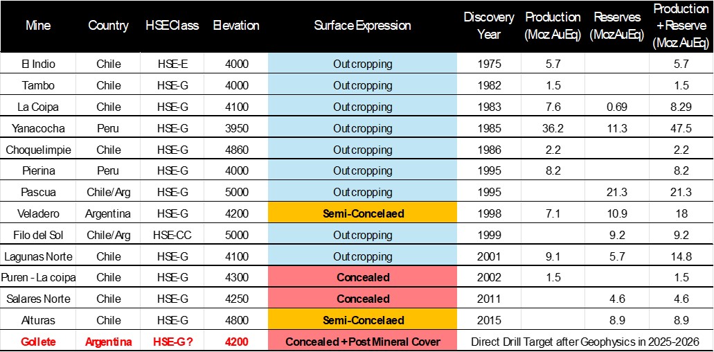The height and width of the screenshot is (352, 714).
Task: Click the Reserves (Moz AuEq) header
Action: pyautogui.click(x=617, y=26)
